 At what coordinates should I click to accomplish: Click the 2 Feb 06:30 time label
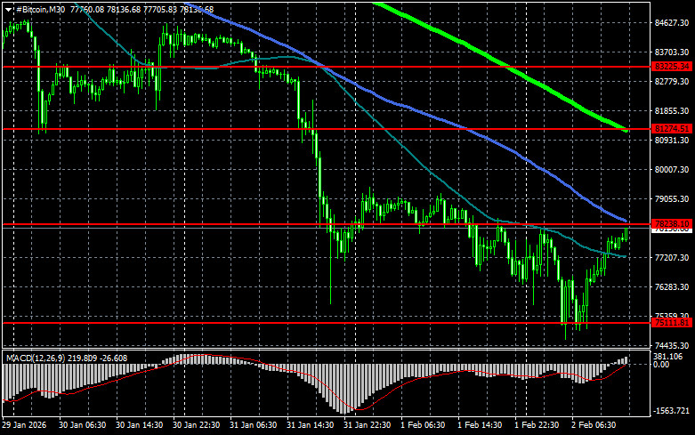click(594, 425)
